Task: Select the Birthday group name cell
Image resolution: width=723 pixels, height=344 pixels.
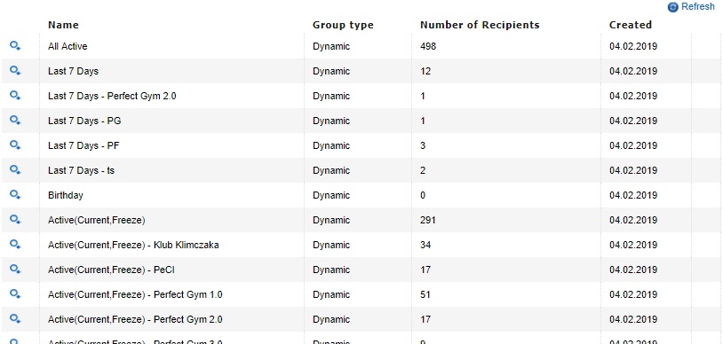Action: tap(66, 195)
